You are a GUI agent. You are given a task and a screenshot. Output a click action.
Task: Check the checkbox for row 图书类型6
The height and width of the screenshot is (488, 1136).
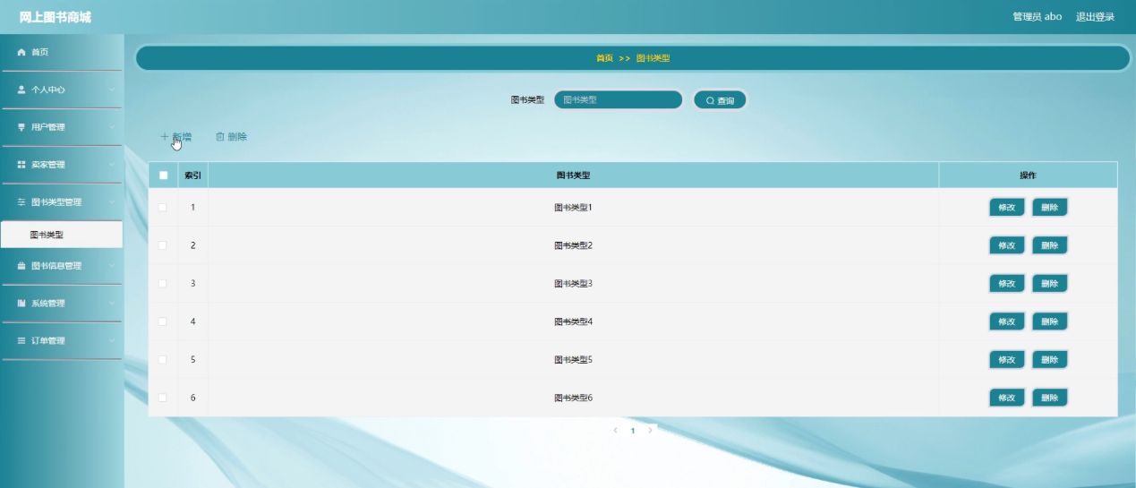(x=163, y=398)
